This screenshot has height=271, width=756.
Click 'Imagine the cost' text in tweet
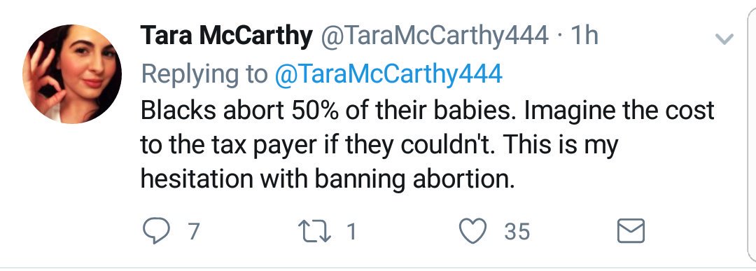(x=619, y=111)
